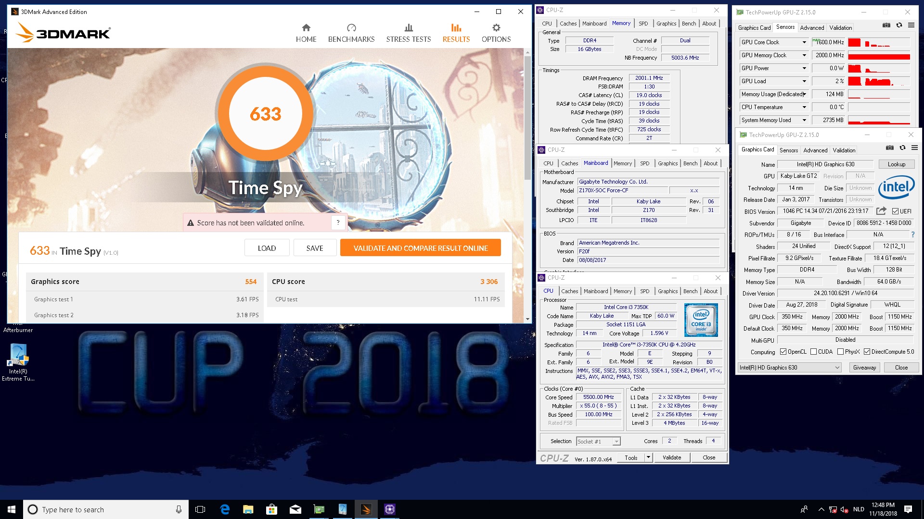Open hamburger menu in GPU-Z Sensors window
The image size is (924, 519).
point(911,25)
